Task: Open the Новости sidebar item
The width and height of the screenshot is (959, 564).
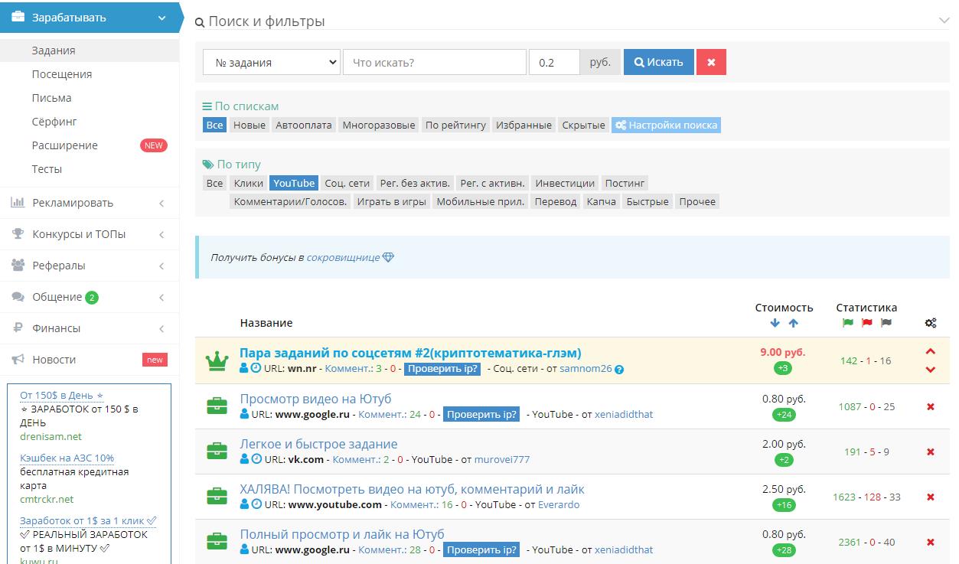Action: point(90,360)
